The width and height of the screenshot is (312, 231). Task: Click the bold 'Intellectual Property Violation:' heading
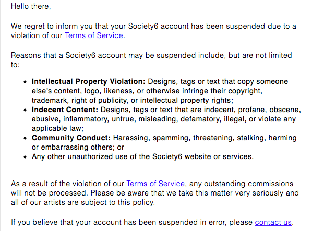pos(89,81)
